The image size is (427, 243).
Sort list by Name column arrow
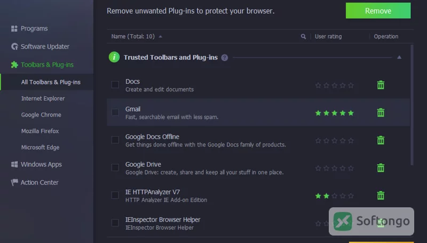pos(161,36)
